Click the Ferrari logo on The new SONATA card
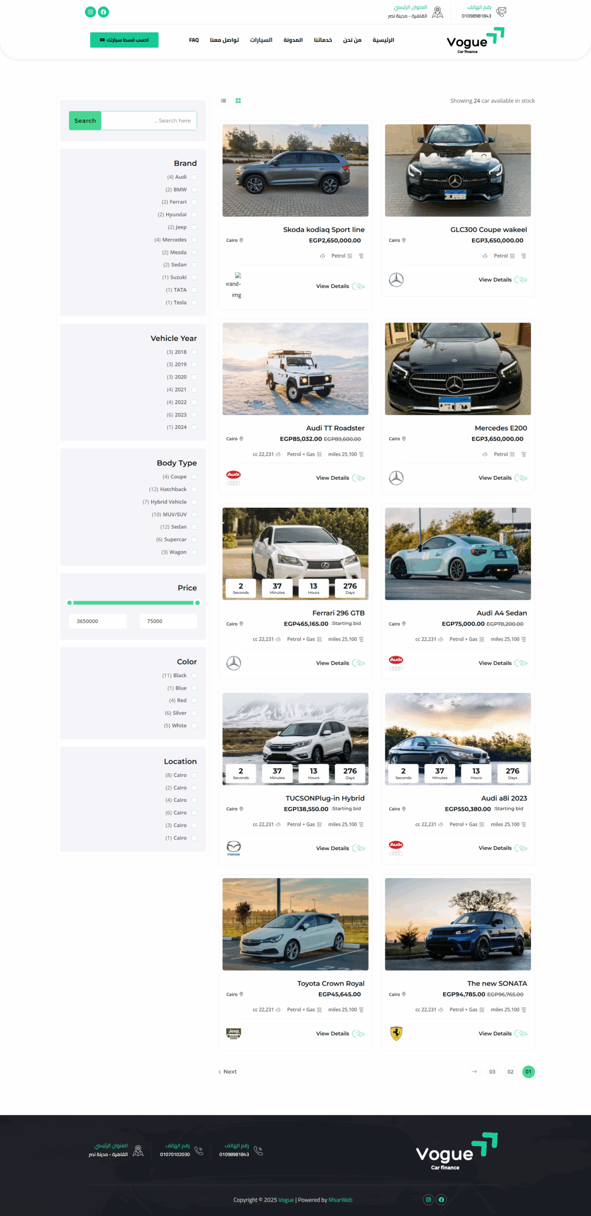The image size is (591, 1216). 396,1034
